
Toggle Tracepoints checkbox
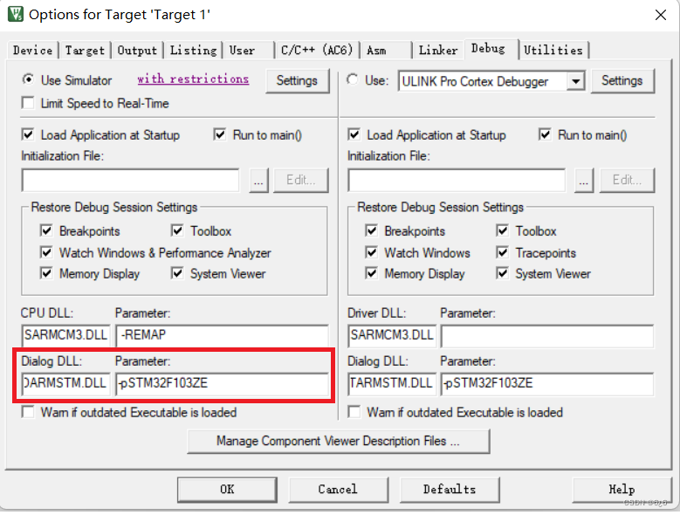tap(503, 252)
